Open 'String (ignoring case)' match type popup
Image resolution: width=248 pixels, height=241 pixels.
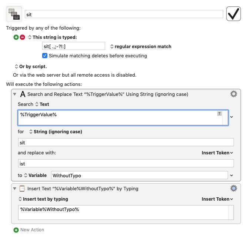pyautogui.click(x=56, y=131)
